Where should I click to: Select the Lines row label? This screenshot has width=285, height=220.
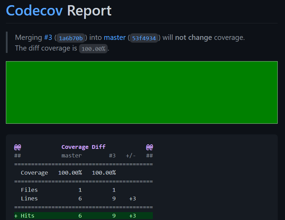[29, 198]
